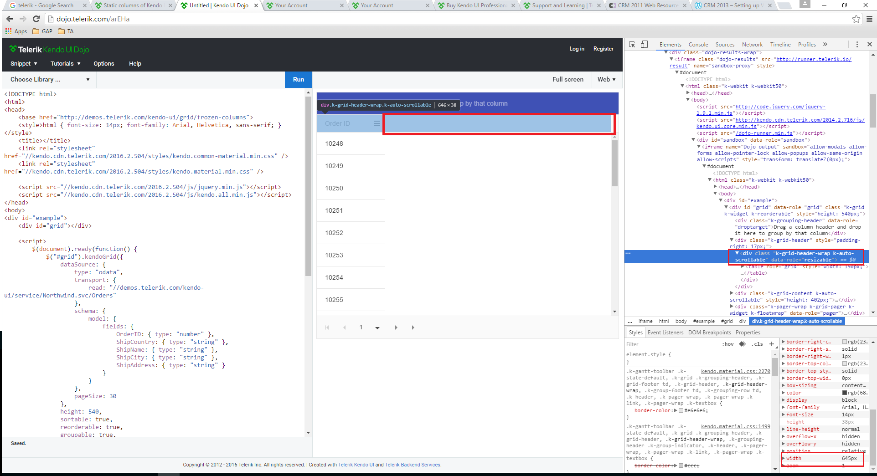Show more DevTools tabs chevron
This screenshot has height=476, width=877.
(825, 45)
